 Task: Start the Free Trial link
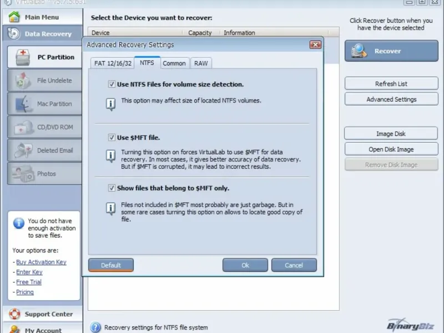(29, 282)
